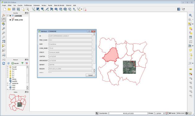Open composer manager icon
Image resolution: width=195 pixels, height=116 pixels.
pos(27,9)
